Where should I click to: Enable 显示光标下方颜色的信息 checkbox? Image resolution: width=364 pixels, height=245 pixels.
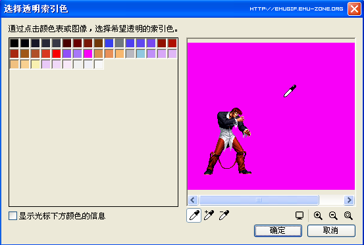click(x=13, y=216)
